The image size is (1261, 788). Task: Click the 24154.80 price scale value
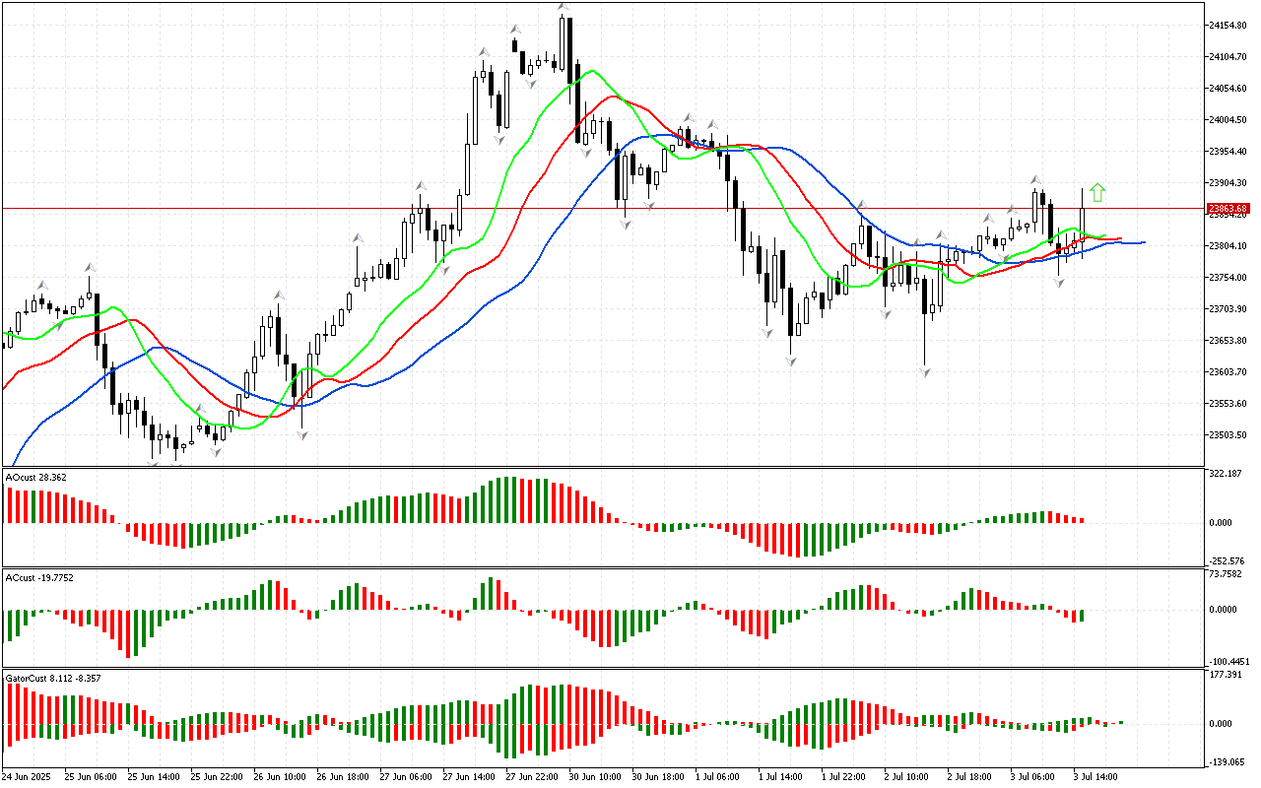[1228, 26]
